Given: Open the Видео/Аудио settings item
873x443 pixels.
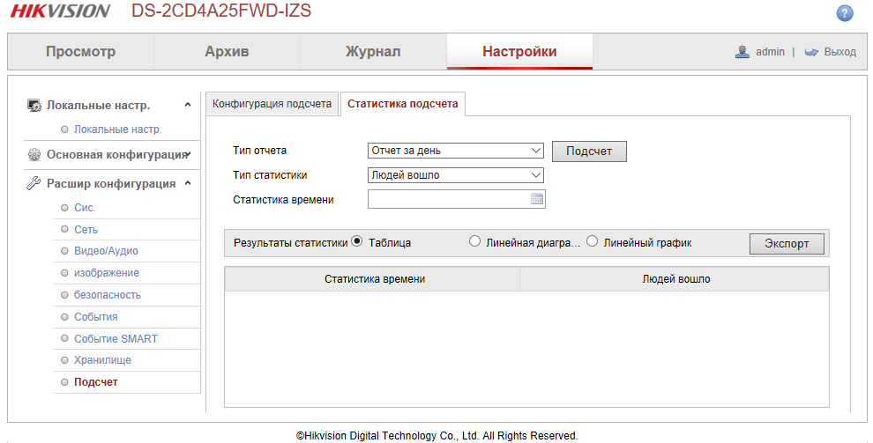Looking at the screenshot, I should tap(107, 251).
